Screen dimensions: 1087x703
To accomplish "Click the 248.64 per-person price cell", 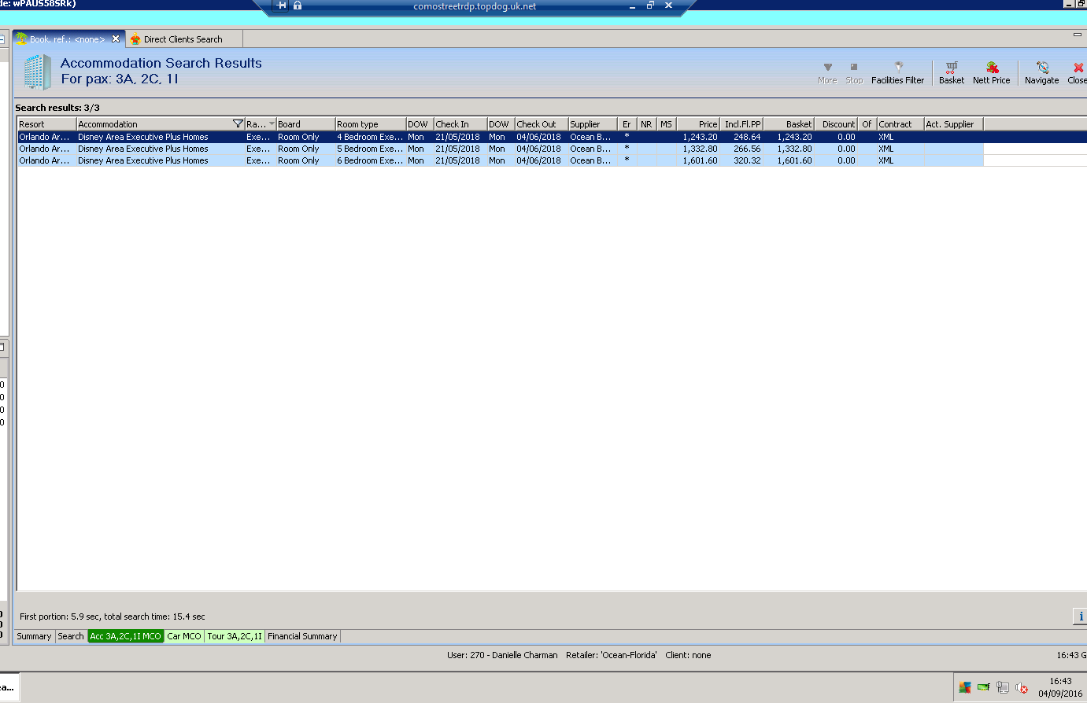I will click(741, 137).
